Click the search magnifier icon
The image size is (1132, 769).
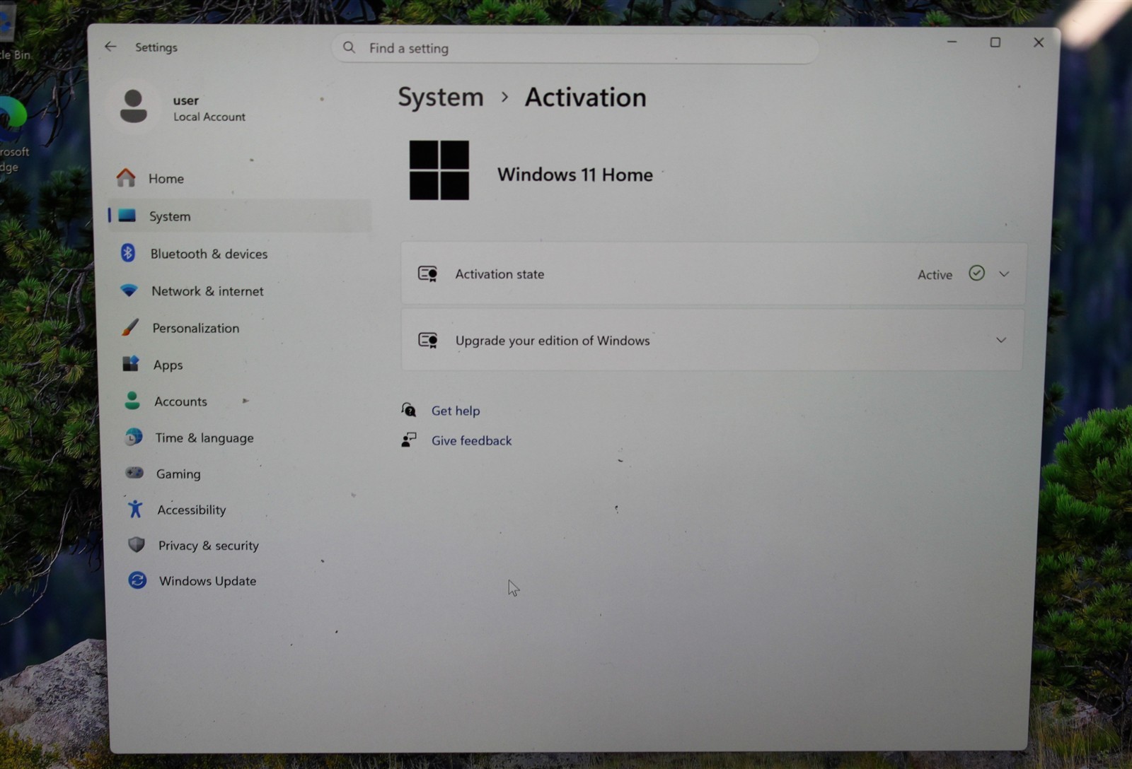(x=349, y=47)
